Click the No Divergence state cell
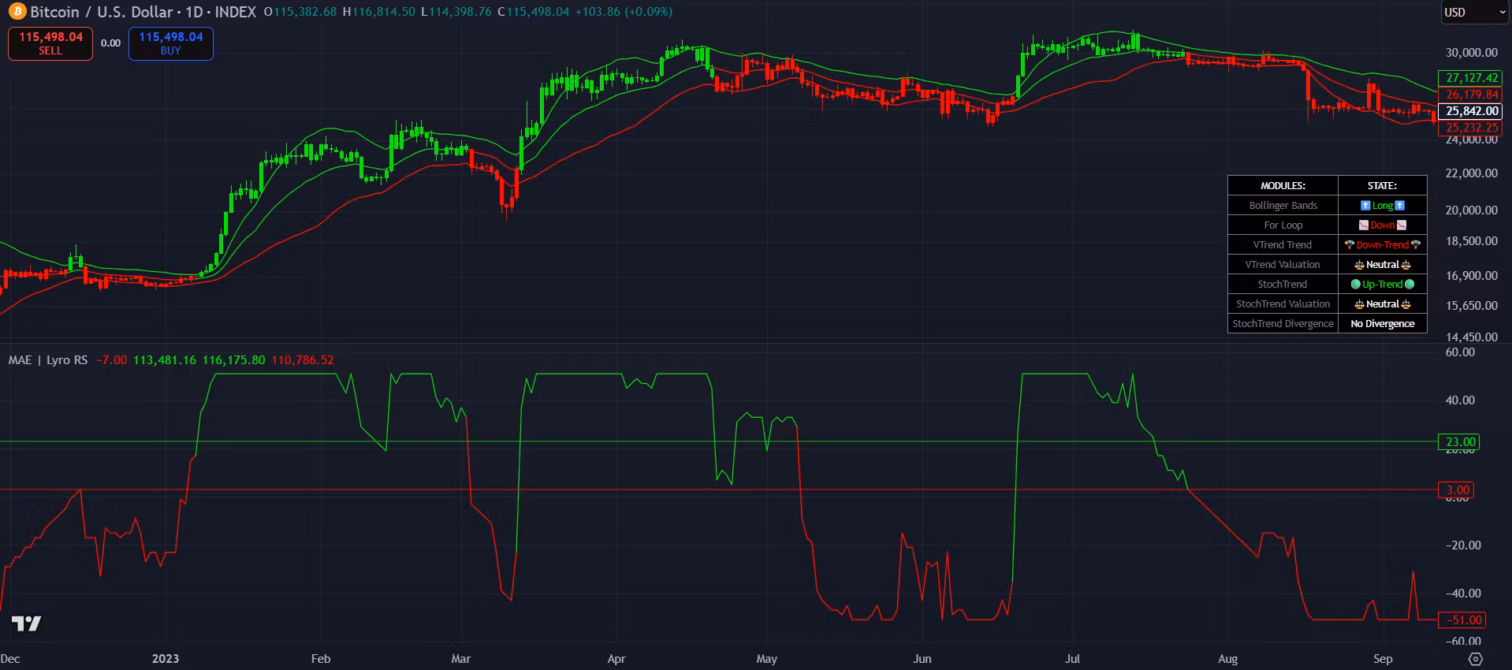1512x670 pixels. click(1382, 324)
